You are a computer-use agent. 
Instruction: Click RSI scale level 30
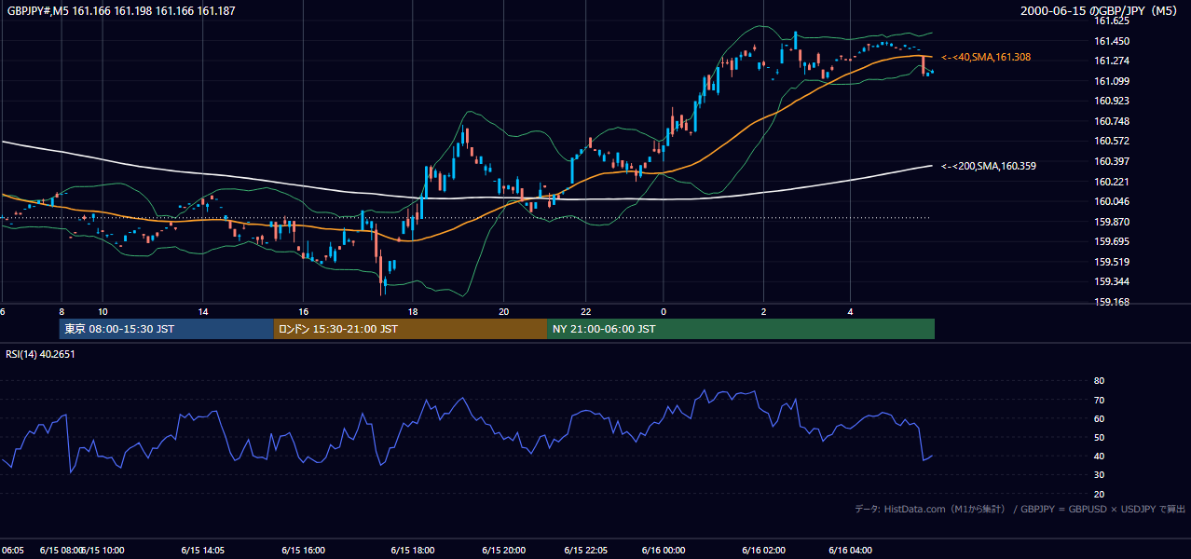(x=1099, y=475)
